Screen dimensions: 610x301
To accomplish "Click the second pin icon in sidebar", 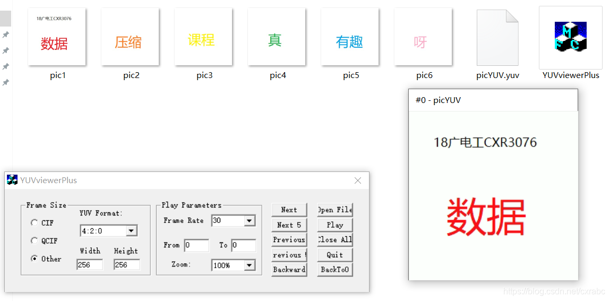I will coord(5,50).
